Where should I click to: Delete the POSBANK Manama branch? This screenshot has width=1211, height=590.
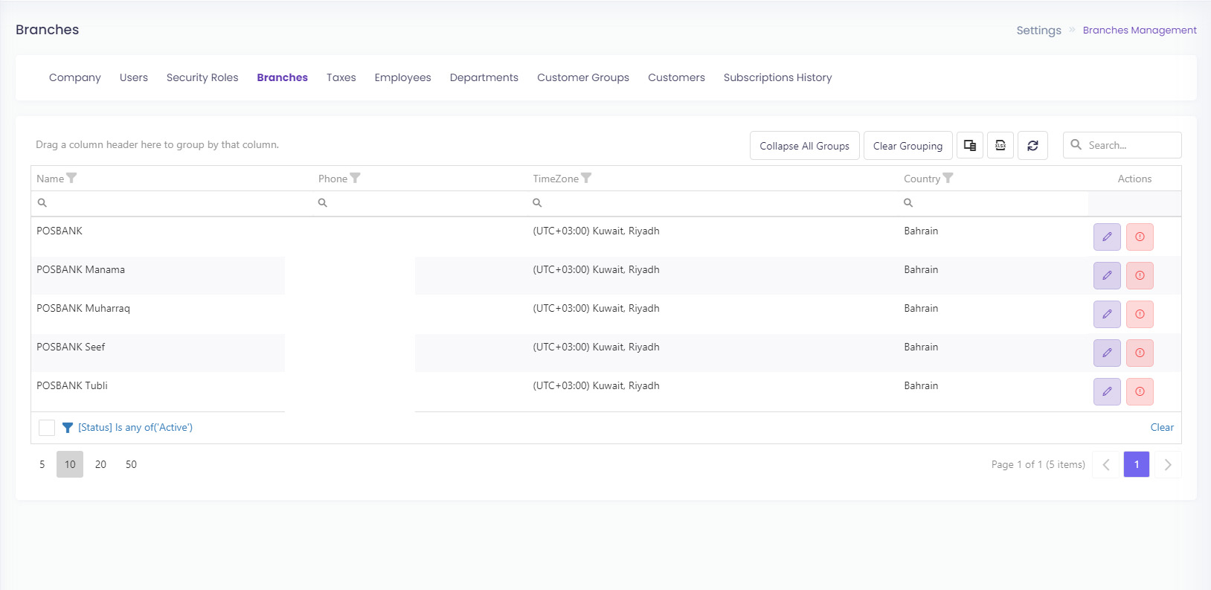(x=1140, y=275)
